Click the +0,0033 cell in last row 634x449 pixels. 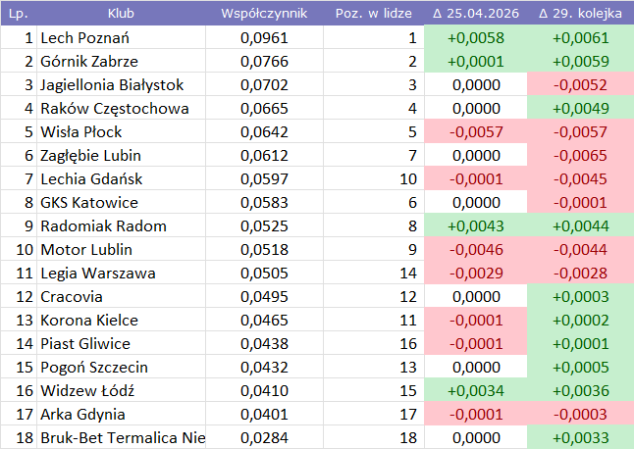click(580, 438)
